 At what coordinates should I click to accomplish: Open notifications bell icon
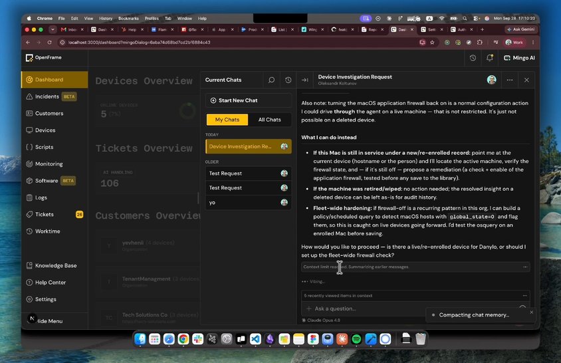click(489, 58)
